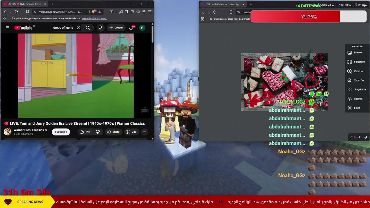
Task: Click the arrow next to Me: 0
Action: click(366, 137)
